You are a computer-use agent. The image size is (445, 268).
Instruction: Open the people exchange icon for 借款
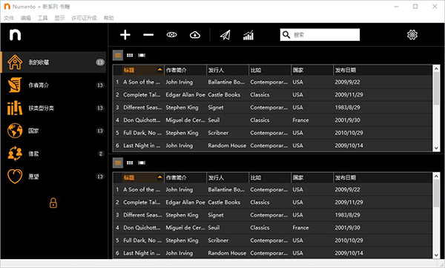[x=15, y=154]
